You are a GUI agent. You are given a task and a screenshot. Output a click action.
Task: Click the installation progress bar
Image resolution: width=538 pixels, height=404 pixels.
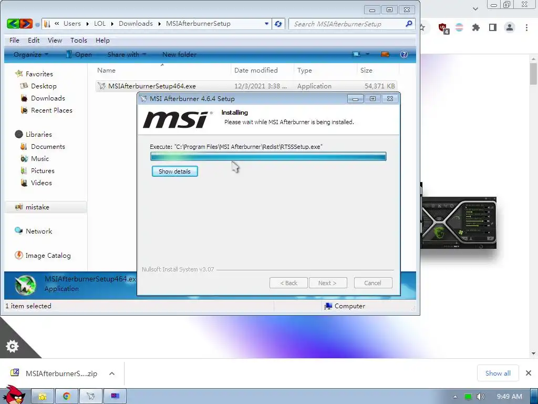(268, 157)
